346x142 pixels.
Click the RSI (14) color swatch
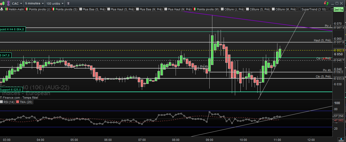pyautogui.click(x=2, y=102)
